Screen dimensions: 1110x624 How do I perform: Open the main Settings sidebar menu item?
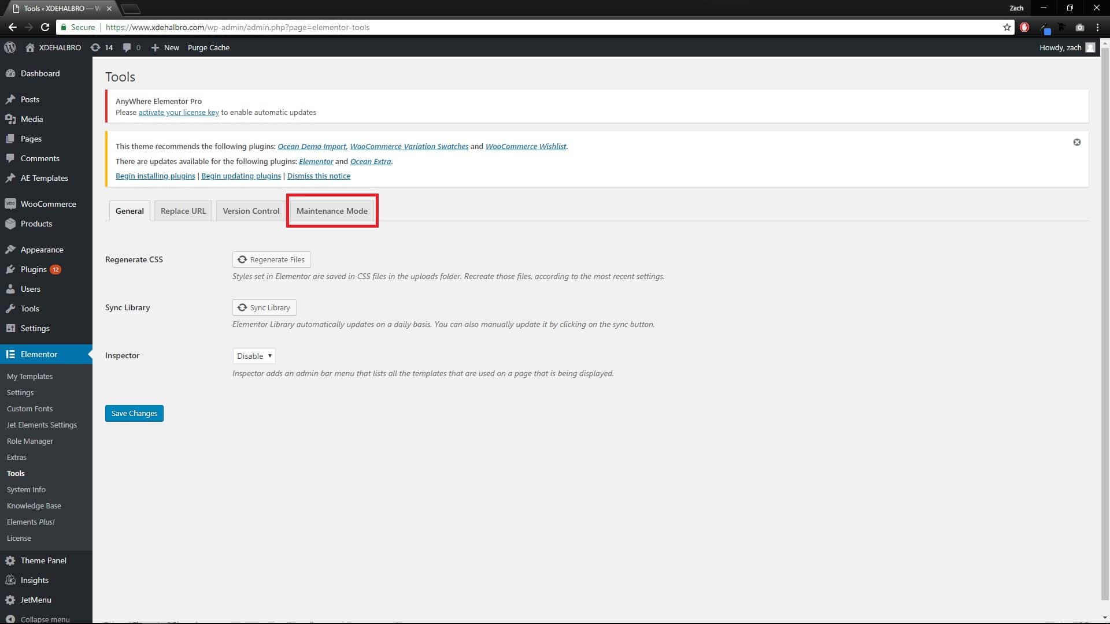(46, 328)
